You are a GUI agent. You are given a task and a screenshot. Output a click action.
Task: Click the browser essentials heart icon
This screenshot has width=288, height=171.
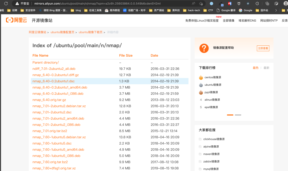(x=276, y=3)
